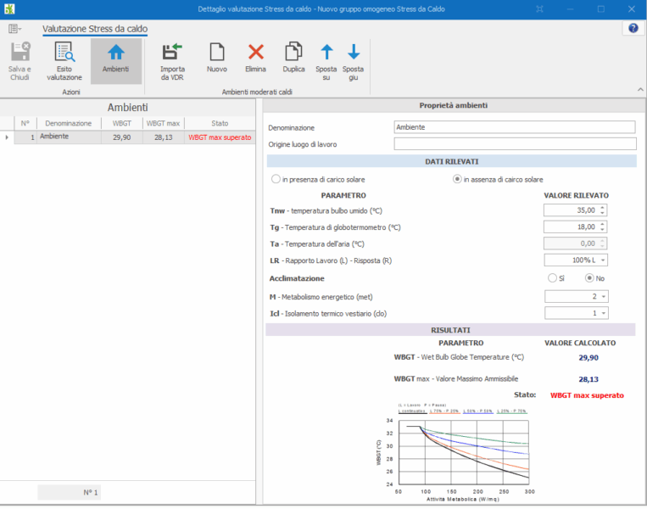Sort by Denominazione column header
647x509 pixels.
pos(69,123)
